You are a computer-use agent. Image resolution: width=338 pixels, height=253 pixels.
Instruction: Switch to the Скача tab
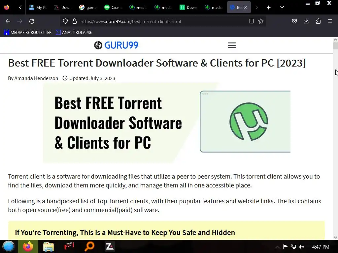113,7
